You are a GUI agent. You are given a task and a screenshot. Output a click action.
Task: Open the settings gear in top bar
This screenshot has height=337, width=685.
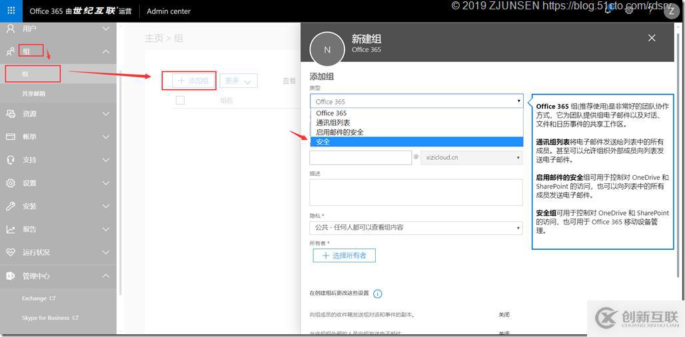629,11
